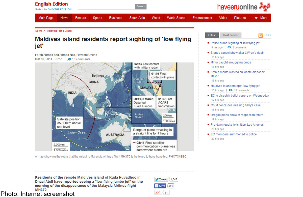Viewport: 303px width, 197px height.
Task: Go to the Feature section
Action: pos(81,18)
